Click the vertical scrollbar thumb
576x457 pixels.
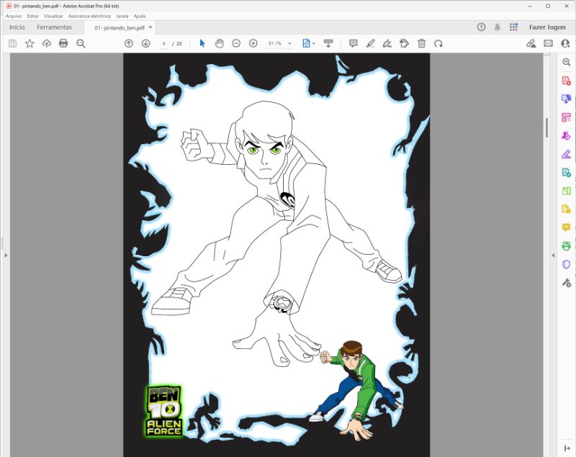546,127
